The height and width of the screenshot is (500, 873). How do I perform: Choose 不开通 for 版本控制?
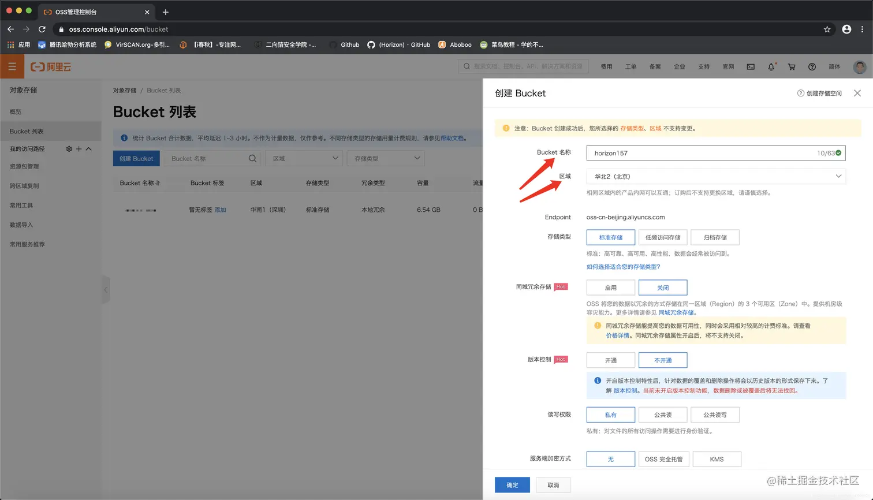coord(663,360)
